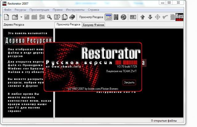Switch to RC view mode icon
The image size is (197, 127).
pyautogui.click(x=123, y=17)
